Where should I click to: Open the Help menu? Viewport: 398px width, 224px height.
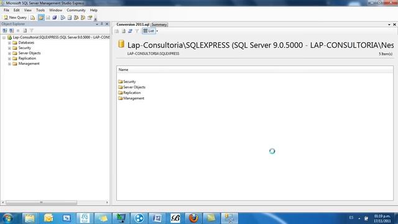tap(94, 10)
